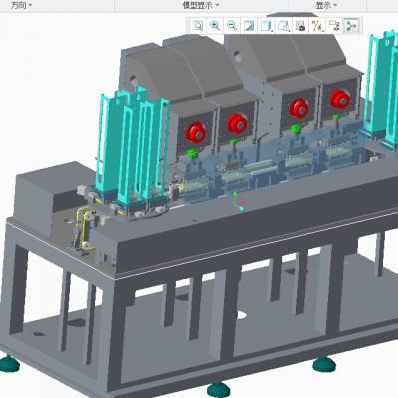This screenshot has width=398, height=398.
Task: Open the Datum Display Filters icon
Action: point(317,26)
